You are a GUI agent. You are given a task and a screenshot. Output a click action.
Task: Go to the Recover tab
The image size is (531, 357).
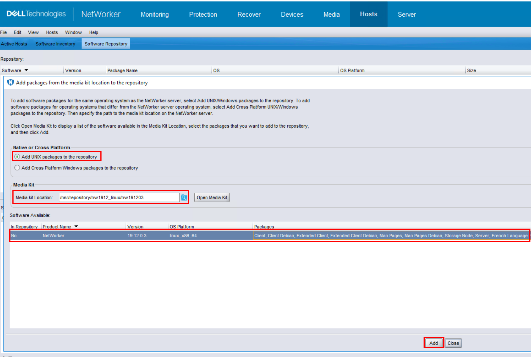pos(249,14)
